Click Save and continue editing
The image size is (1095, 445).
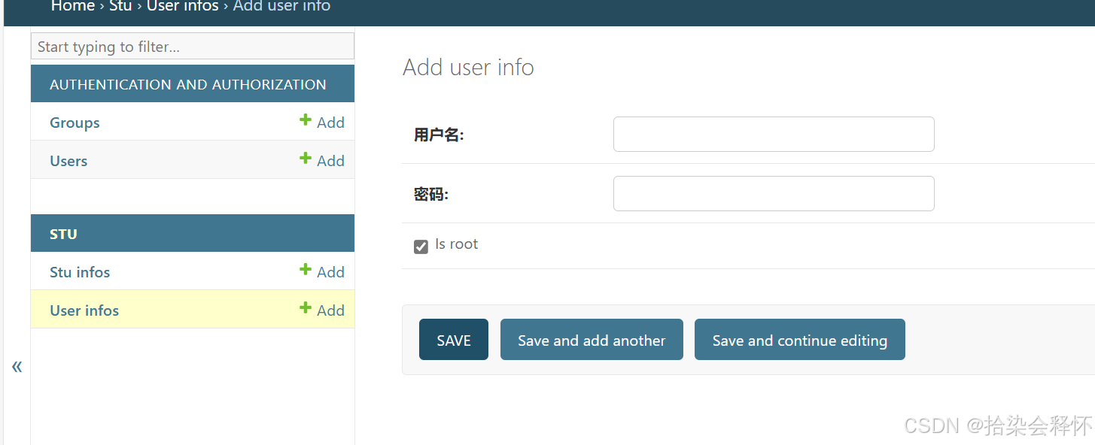click(x=799, y=339)
